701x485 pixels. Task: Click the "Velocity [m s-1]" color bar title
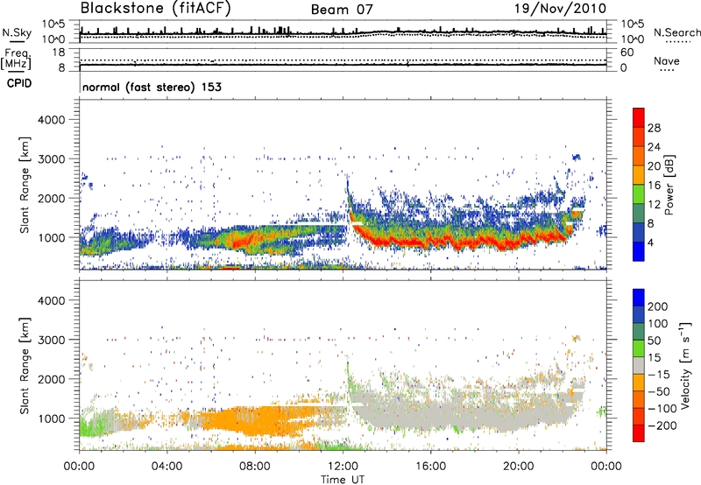685,365
